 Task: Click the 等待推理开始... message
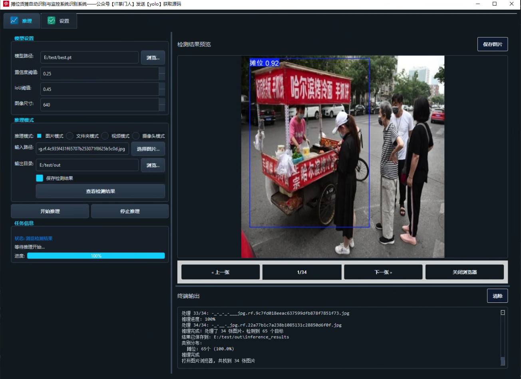coord(30,247)
